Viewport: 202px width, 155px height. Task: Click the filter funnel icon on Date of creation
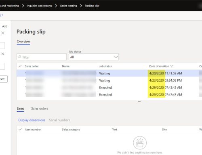[172, 66]
